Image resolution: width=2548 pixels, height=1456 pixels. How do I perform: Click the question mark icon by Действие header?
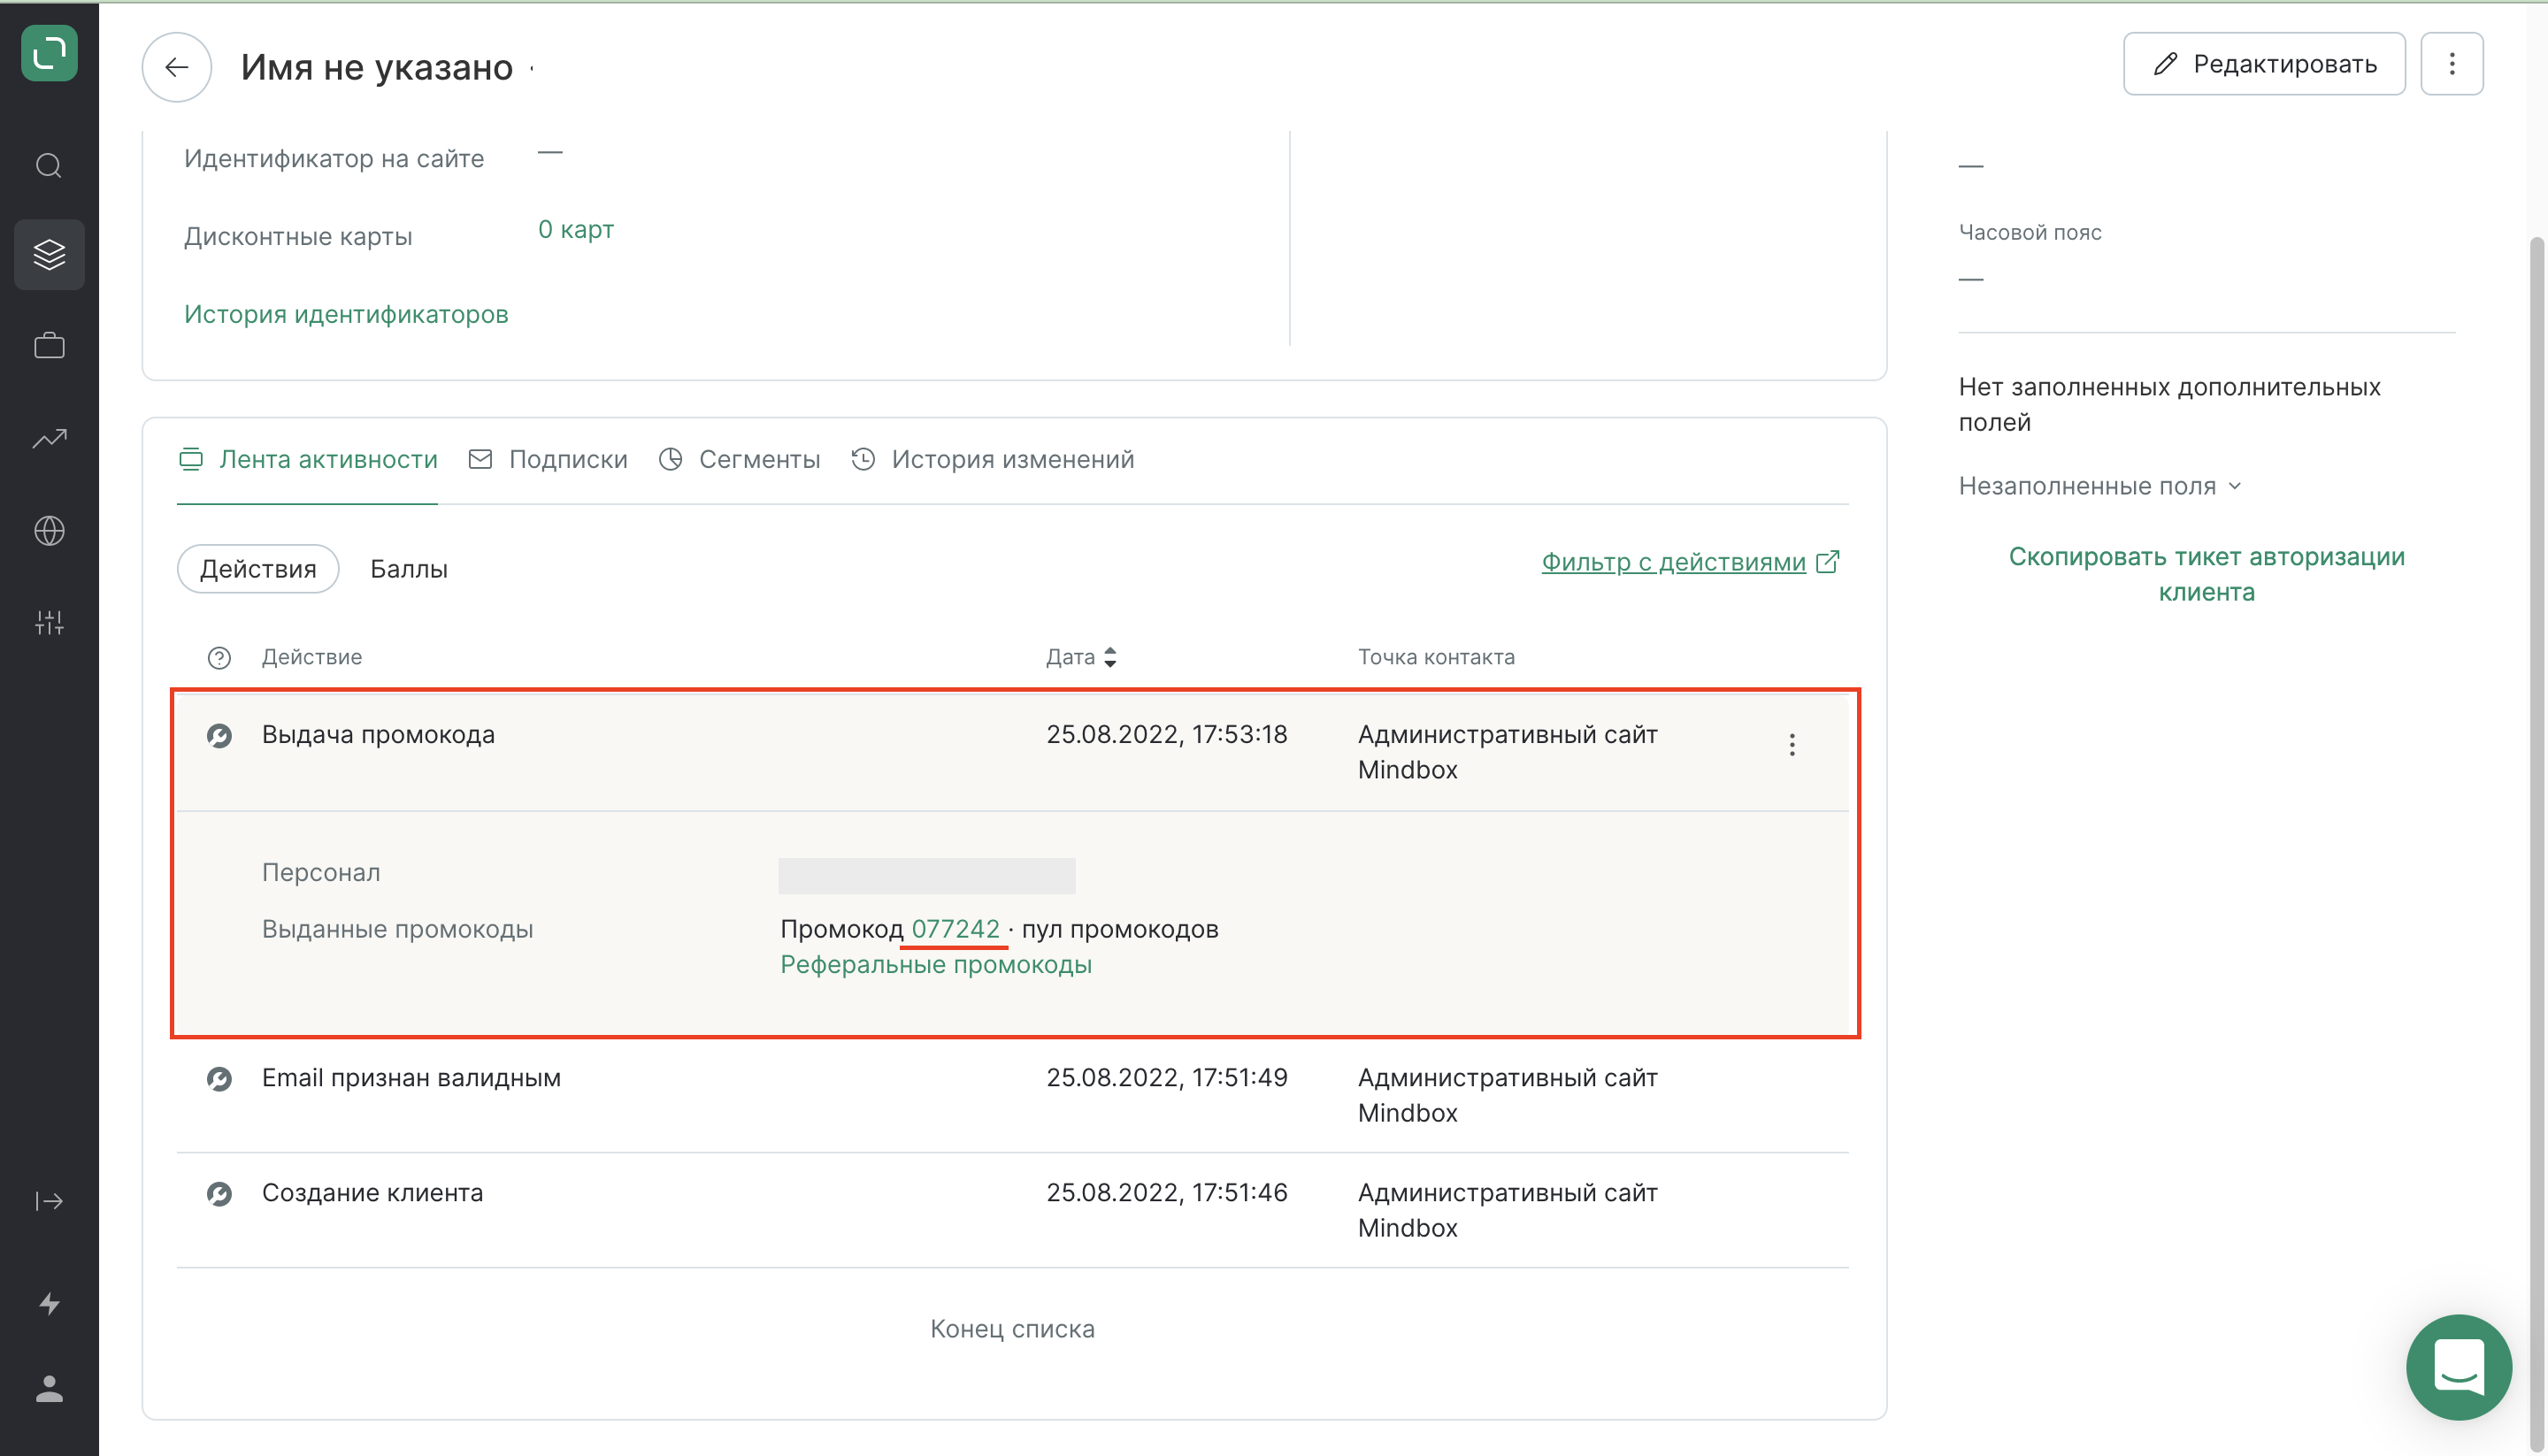(x=219, y=658)
